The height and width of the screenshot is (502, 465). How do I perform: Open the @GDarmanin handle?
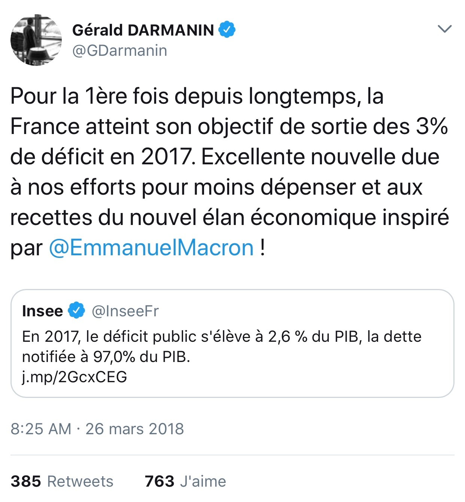(x=119, y=51)
